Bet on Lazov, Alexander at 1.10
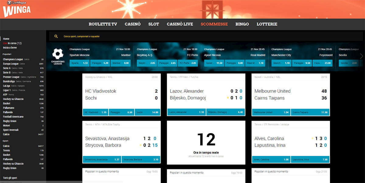 (x=187, y=112)
